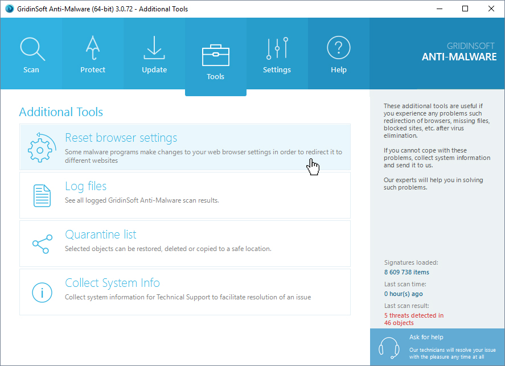The image size is (505, 366).
Task: Click the GridinSoft app icon in title bar
Action: (x=9, y=9)
